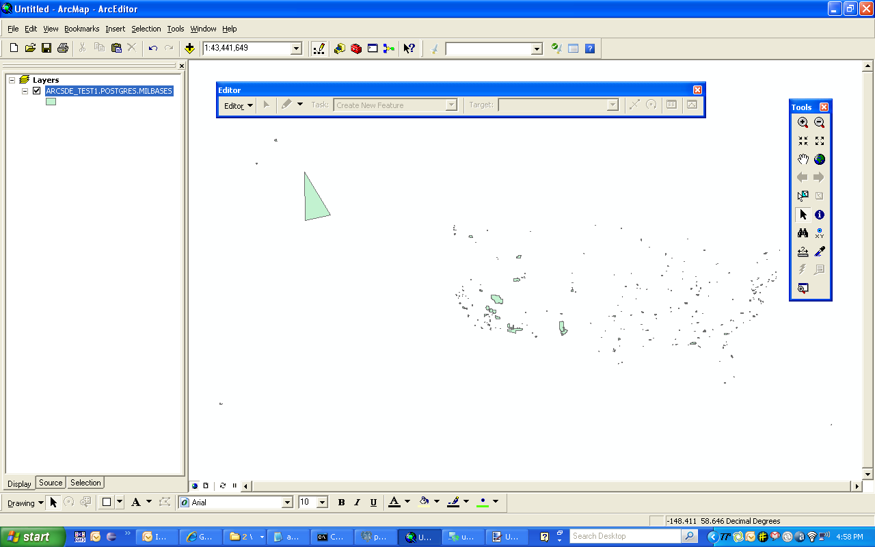Open the File menu
Screen dimensions: 875x547
tap(13, 29)
